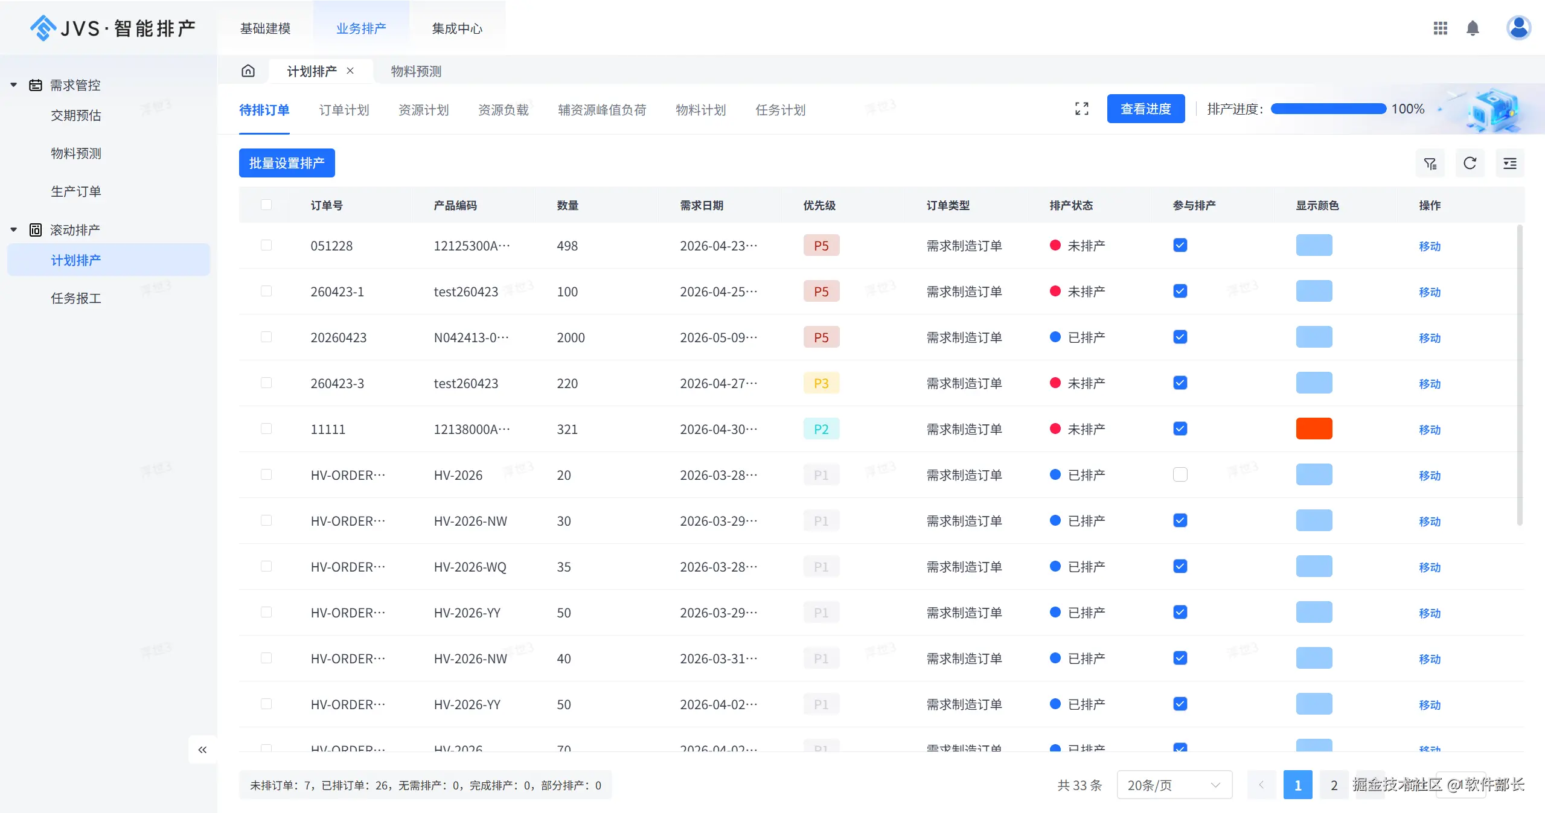Open the 20条/页 page size dropdown
The image size is (1545, 813).
(x=1173, y=785)
